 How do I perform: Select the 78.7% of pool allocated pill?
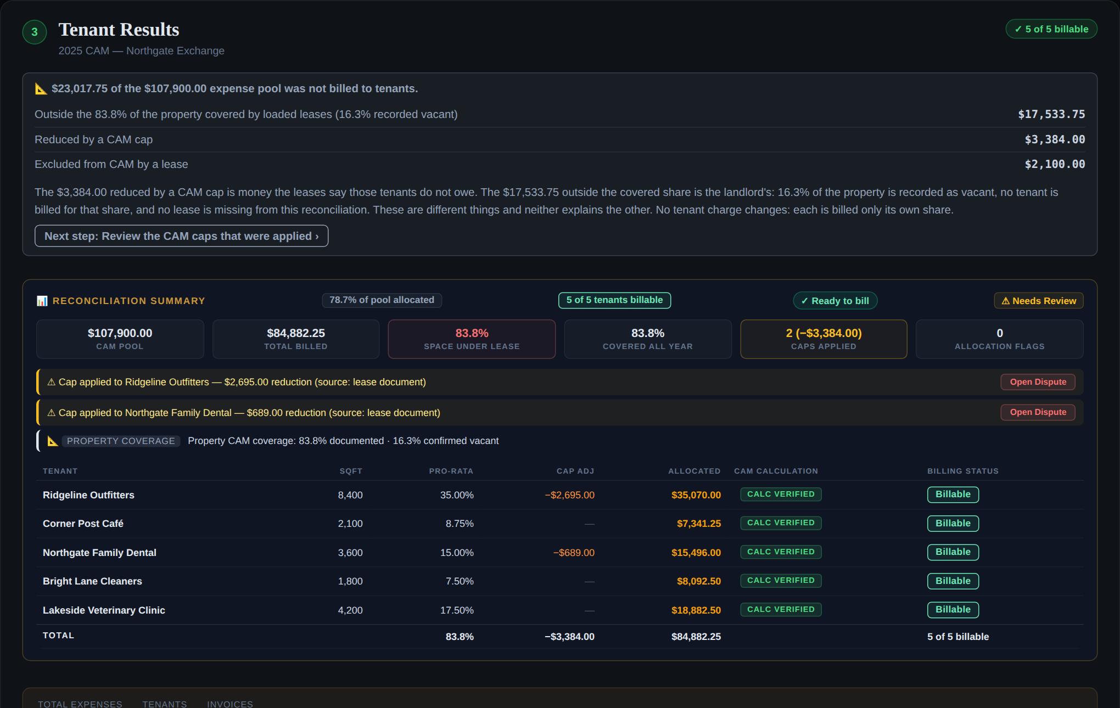pos(382,300)
